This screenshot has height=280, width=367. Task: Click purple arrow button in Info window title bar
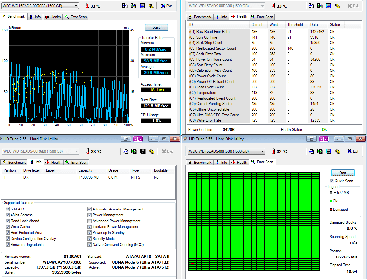138,139
